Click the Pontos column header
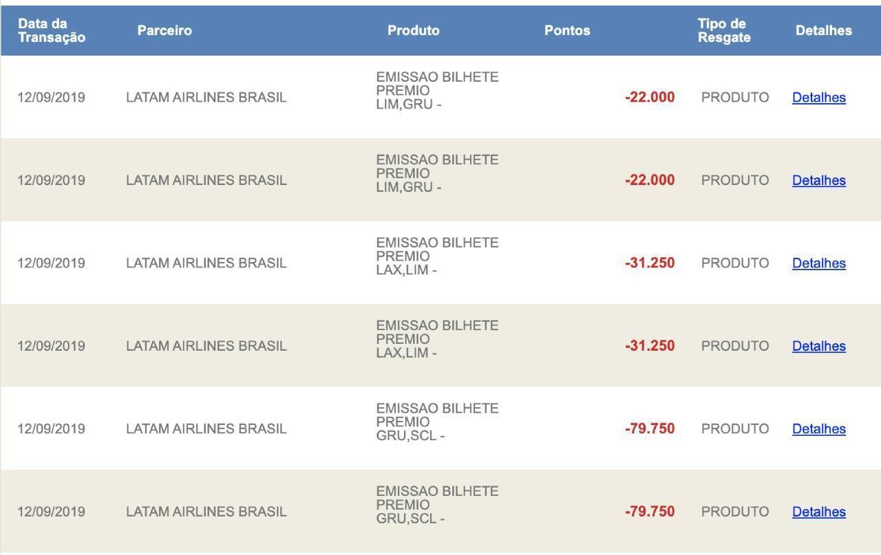Viewport: 881px width, 555px height. coord(567,31)
